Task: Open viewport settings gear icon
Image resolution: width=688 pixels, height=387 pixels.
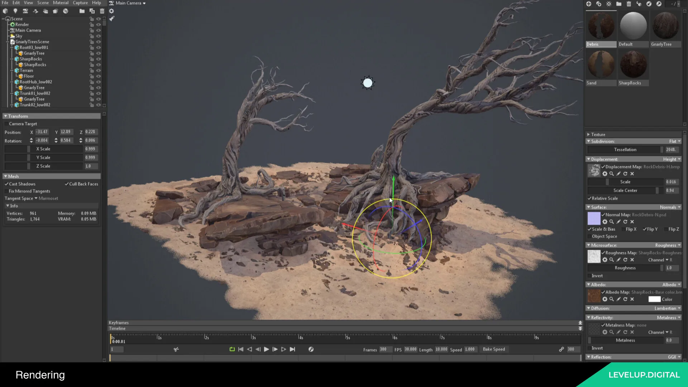Action: pyautogui.click(x=111, y=11)
